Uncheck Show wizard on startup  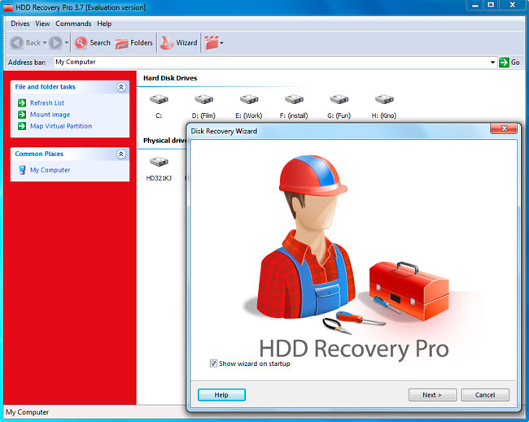(213, 363)
